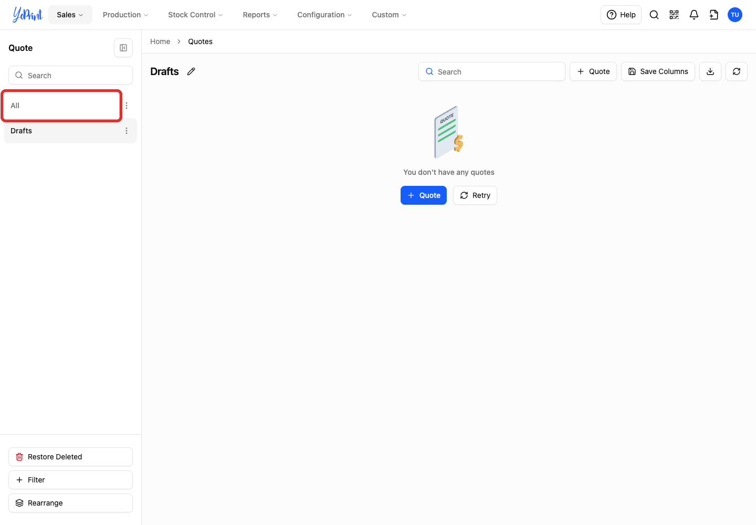Open the global search magnifier icon

tap(654, 15)
